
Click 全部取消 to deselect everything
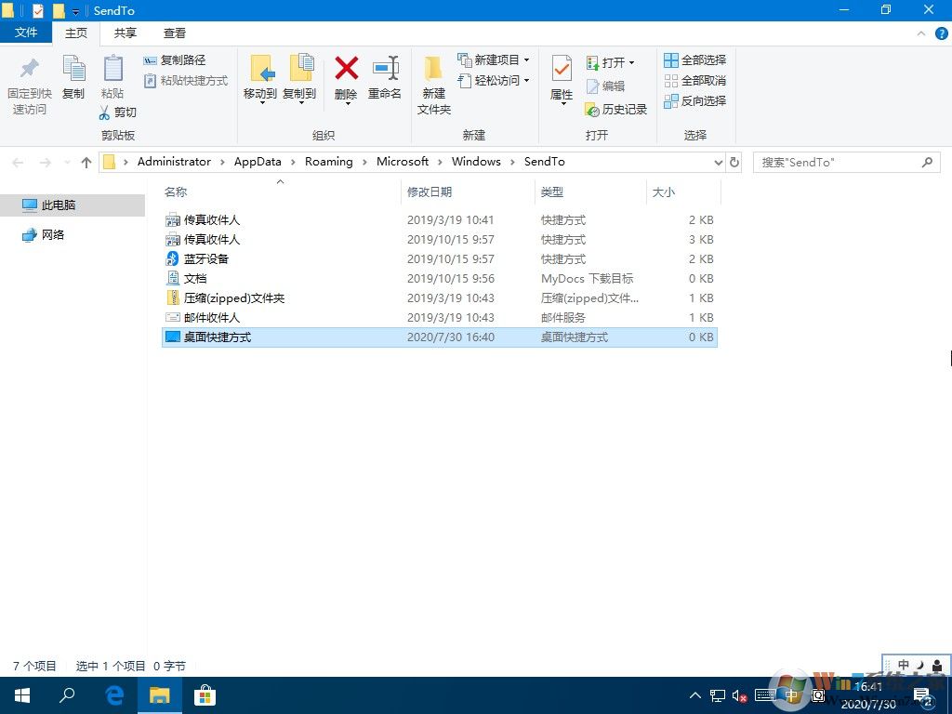[x=694, y=80]
